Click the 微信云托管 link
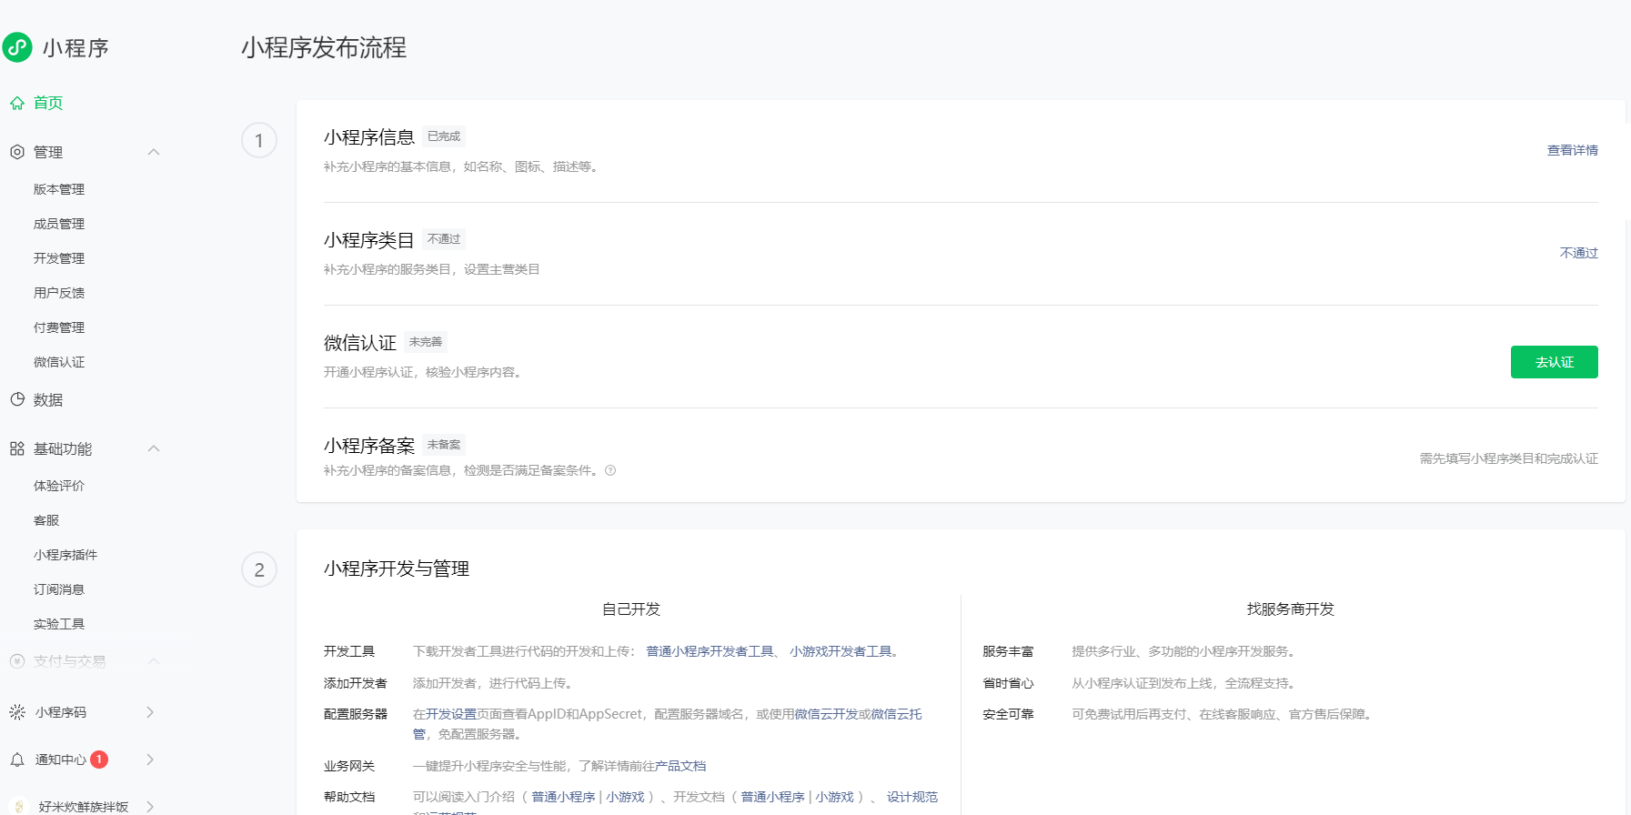Screen dimensions: 1631x815 (896, 714)
